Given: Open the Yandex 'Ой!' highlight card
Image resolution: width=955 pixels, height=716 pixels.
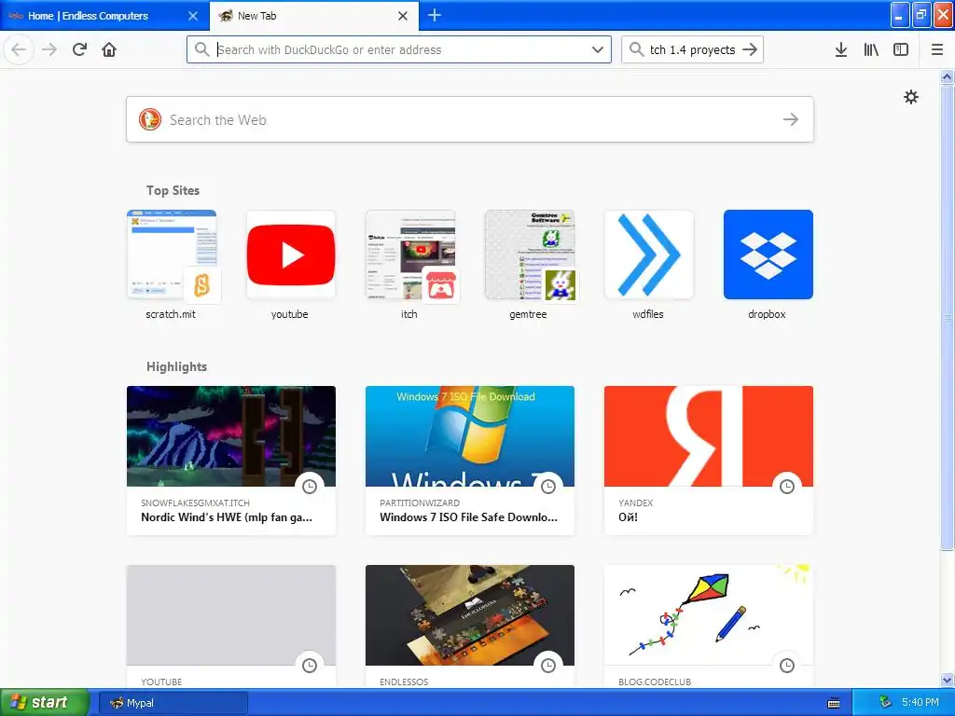Looking at the screenshot, I should (x=709, y=461).
